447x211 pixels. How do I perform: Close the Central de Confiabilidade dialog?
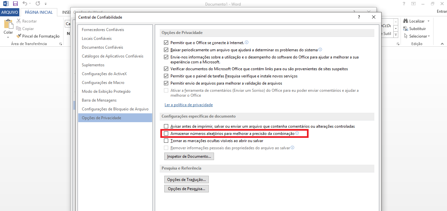pos(374,17)
